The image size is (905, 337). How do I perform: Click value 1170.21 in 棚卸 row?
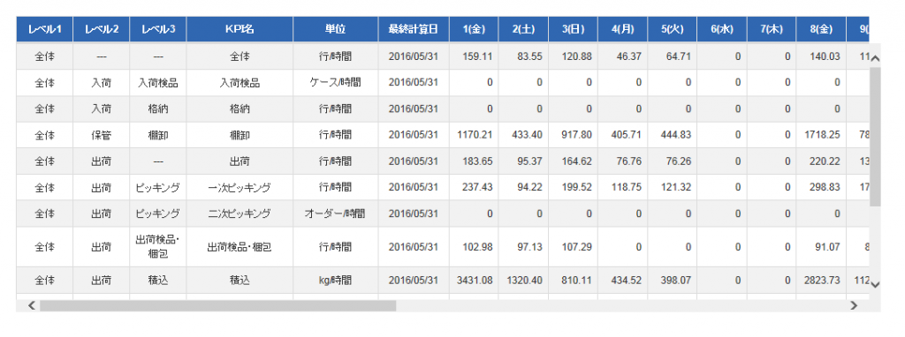475,135
